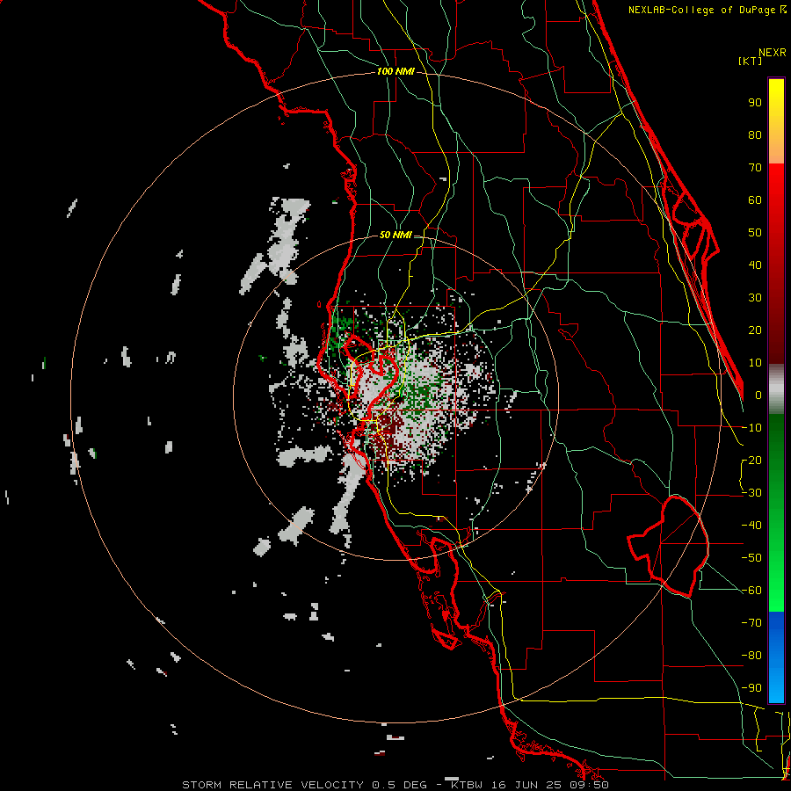791x791 pixels.
Task: Click the gray zero-velocity segment of colorbar
Action: 776,388
